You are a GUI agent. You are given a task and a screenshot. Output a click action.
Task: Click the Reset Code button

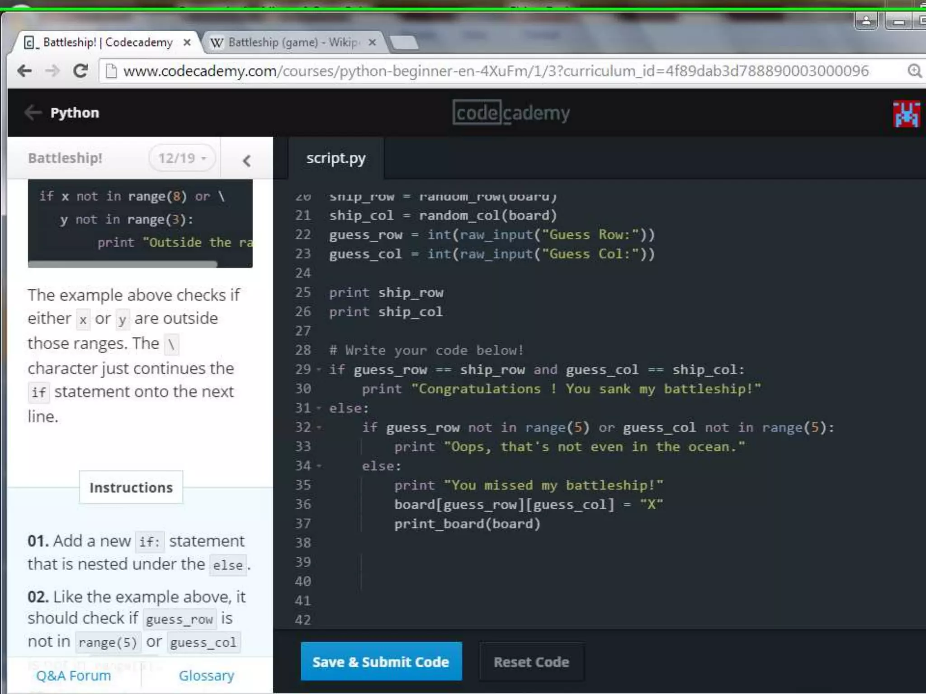point(531,662)
